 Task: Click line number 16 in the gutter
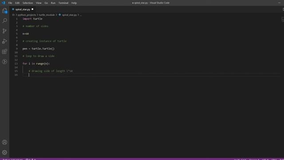click(x=16, y=75)
